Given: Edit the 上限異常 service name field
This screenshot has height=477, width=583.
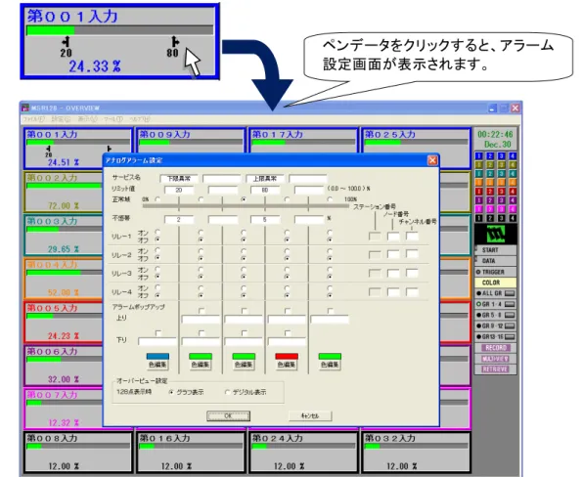Looking at the screenshot, I should coord(265,179).
